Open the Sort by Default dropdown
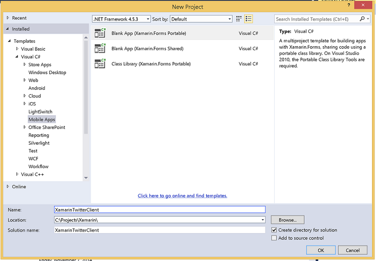Viewport: 376px width, 261px height. (201, 19)
